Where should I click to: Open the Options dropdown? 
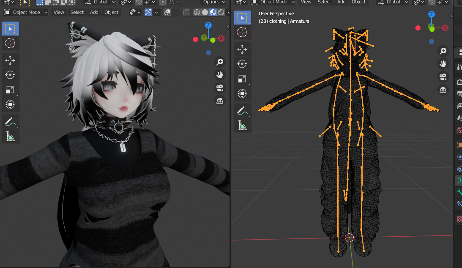(214, 3)
